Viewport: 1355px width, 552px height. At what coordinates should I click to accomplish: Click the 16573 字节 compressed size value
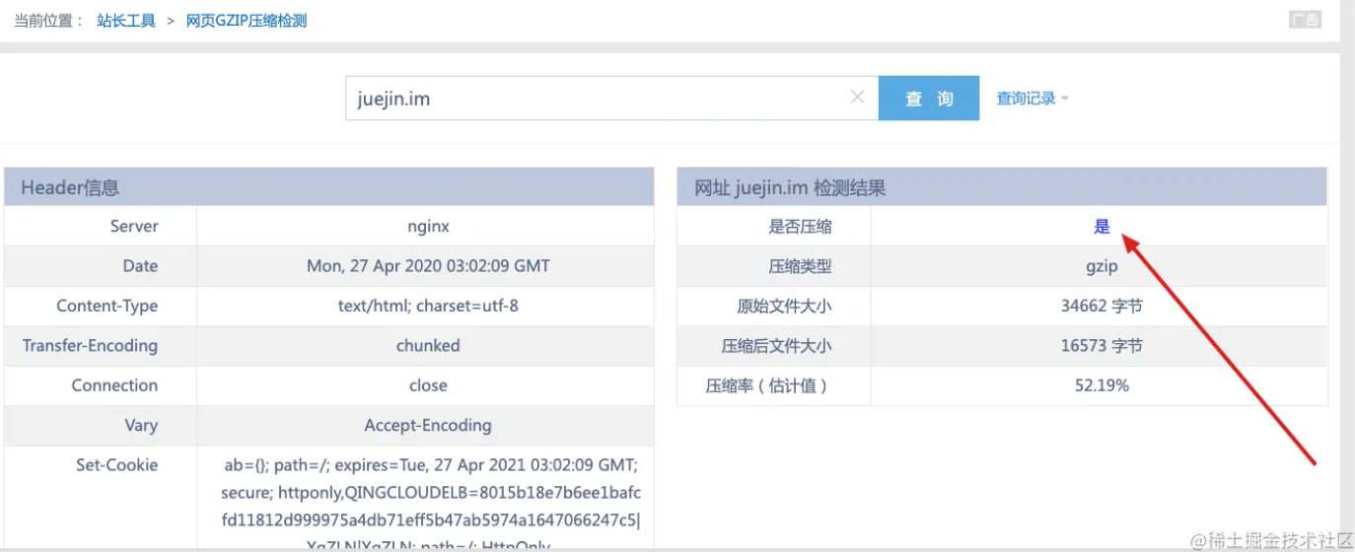(1102, 346)
